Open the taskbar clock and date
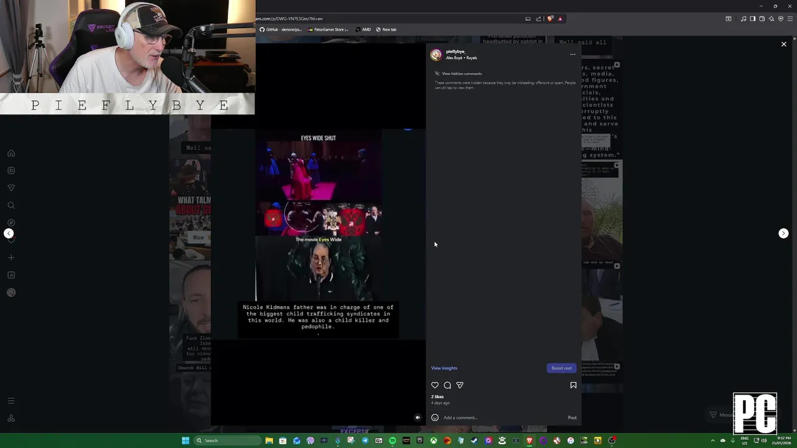 (x=781, y=441)
